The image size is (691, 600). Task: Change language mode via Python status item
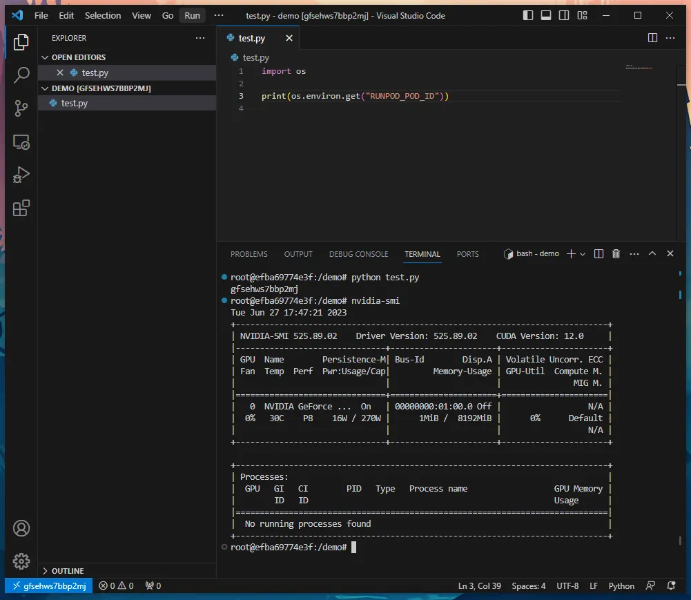pyautogui.click(x=621, y=586)
